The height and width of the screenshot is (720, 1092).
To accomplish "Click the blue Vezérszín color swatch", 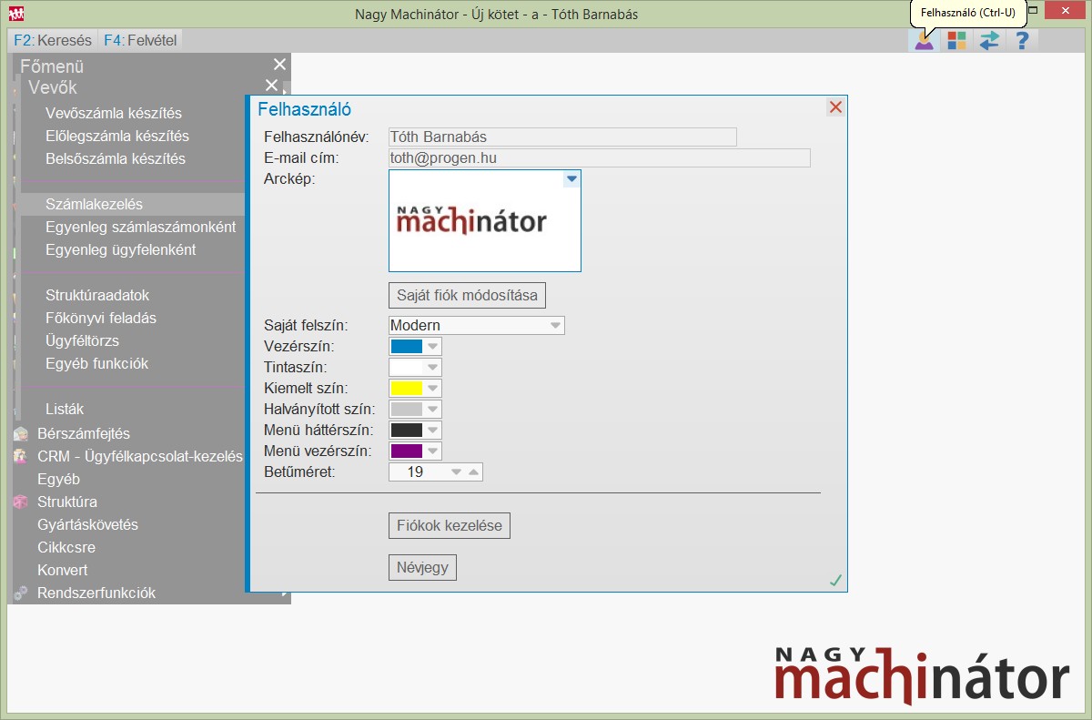I will click(406, 347).
